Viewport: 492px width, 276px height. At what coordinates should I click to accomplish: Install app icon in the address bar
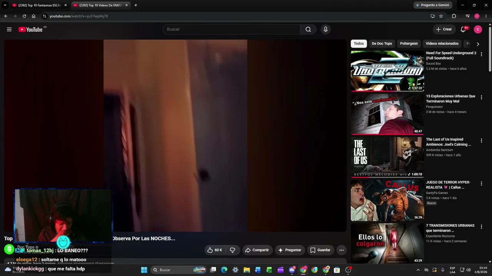[x=432, y=16]
